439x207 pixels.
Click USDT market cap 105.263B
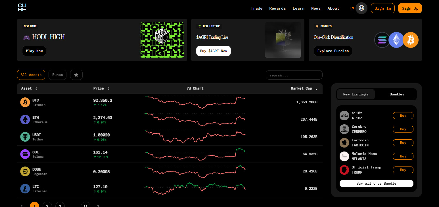[309, 137]
